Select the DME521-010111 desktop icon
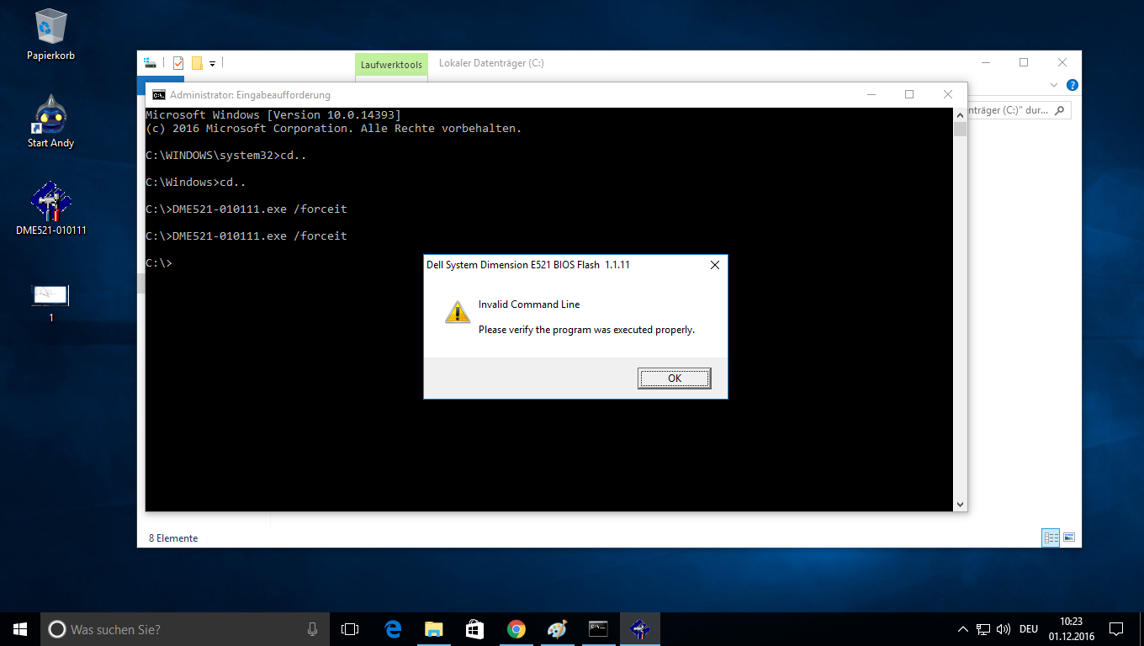The image size is (1144, 646). point(50,208)
